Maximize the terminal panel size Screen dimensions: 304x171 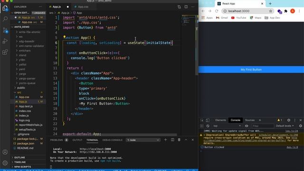[x=186, y=140]
